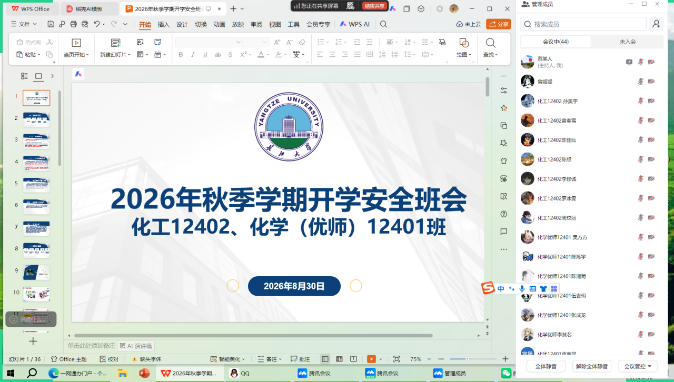Open the font name combo box
The height and width of the screenshot is (382, 674).
[209, 42]
